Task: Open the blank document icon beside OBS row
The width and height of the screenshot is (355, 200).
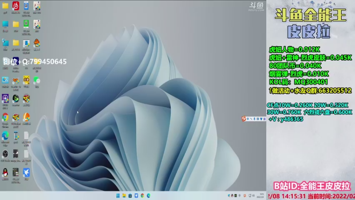Action: click(x=26, y=154)
